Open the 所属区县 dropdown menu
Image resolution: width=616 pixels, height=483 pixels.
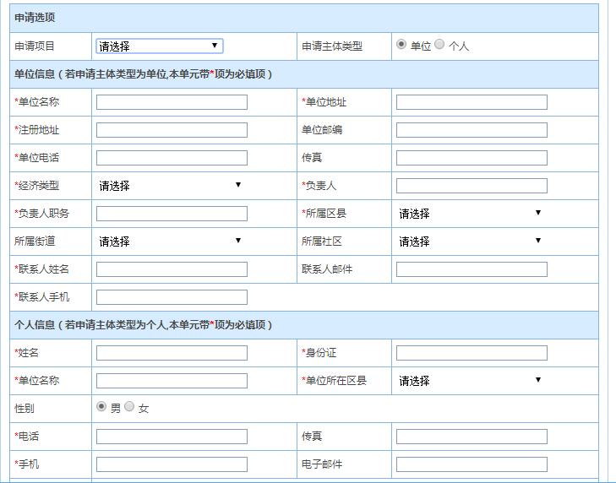click(x=472, y=214)
